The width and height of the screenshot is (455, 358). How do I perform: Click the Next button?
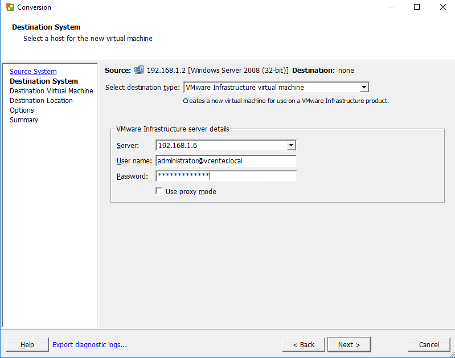click(349, 345)
